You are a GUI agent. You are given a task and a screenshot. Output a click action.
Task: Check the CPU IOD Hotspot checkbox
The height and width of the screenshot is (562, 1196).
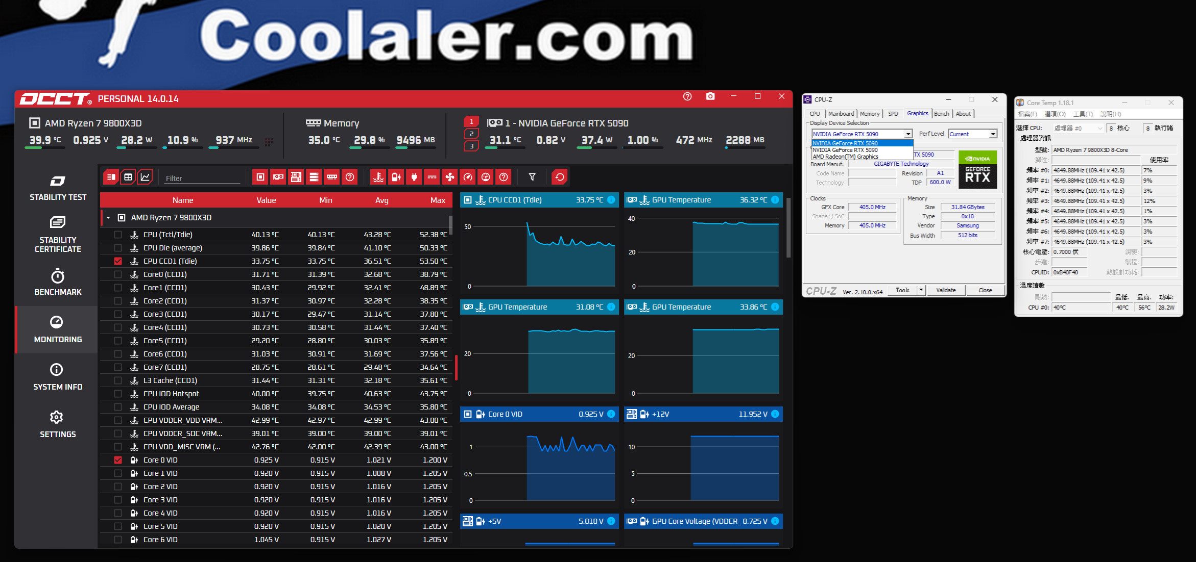tap(118, 394)
